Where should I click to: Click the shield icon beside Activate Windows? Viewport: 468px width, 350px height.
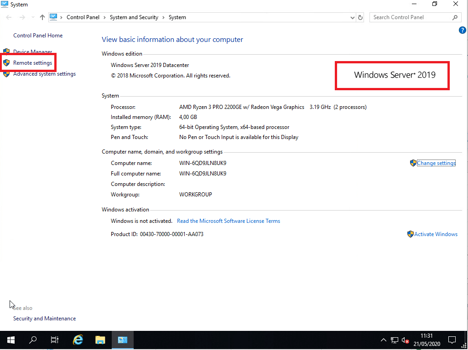[x=411, y=234]
